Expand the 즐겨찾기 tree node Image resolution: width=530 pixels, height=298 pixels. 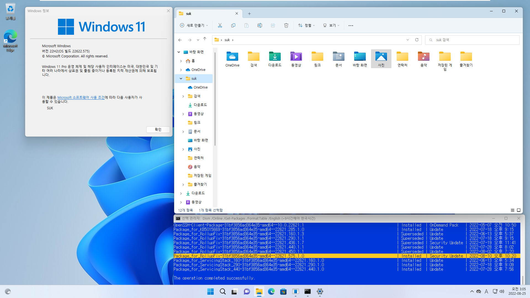tap(183, 185)
